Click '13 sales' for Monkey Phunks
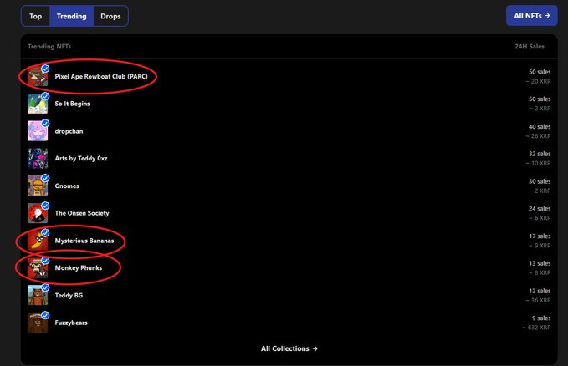The height and width of the screenshot is (366, 568). pos(540,263)
